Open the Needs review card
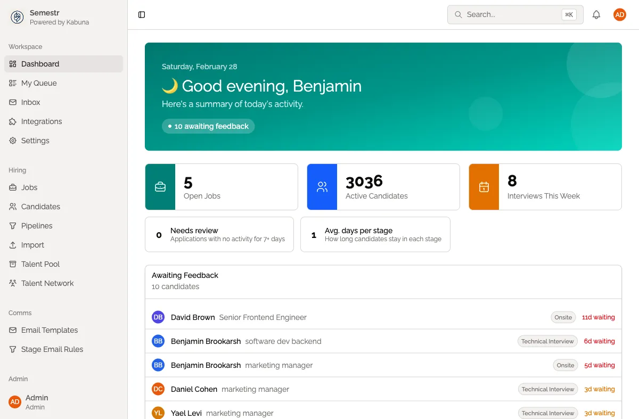 click(x=219, y=234)
